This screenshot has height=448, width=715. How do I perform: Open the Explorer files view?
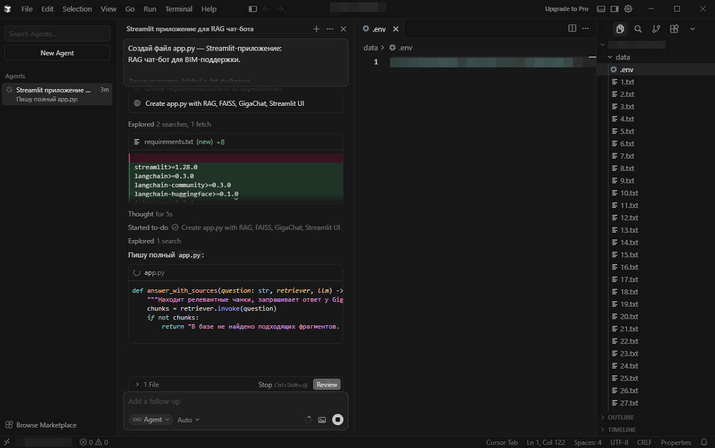click(x=619, y=28)
